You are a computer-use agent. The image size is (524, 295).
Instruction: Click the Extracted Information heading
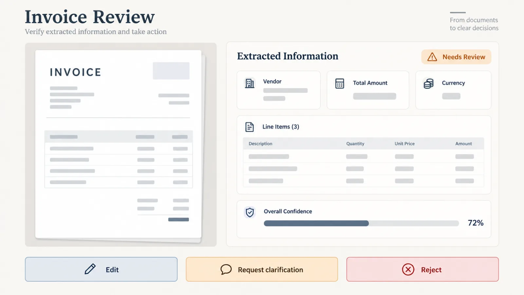coord(288,56)
